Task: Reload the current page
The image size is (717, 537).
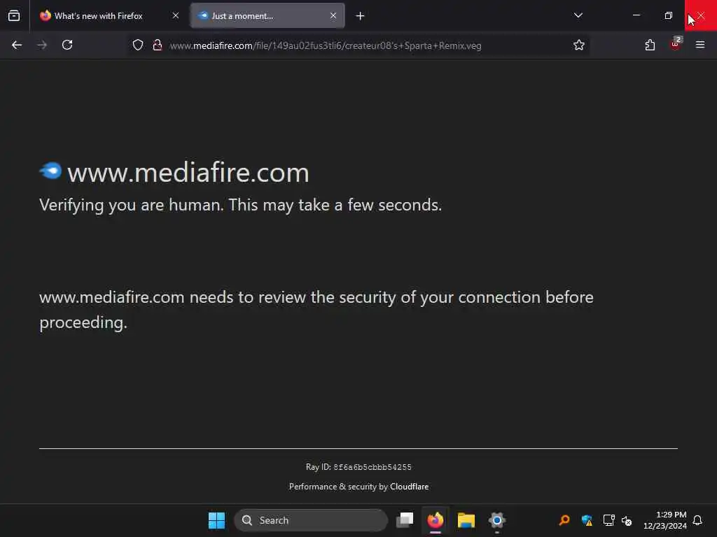Action: point(67,45)
